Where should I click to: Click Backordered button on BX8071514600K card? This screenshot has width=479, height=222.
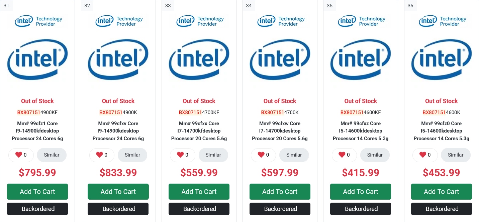click(442, 209)
